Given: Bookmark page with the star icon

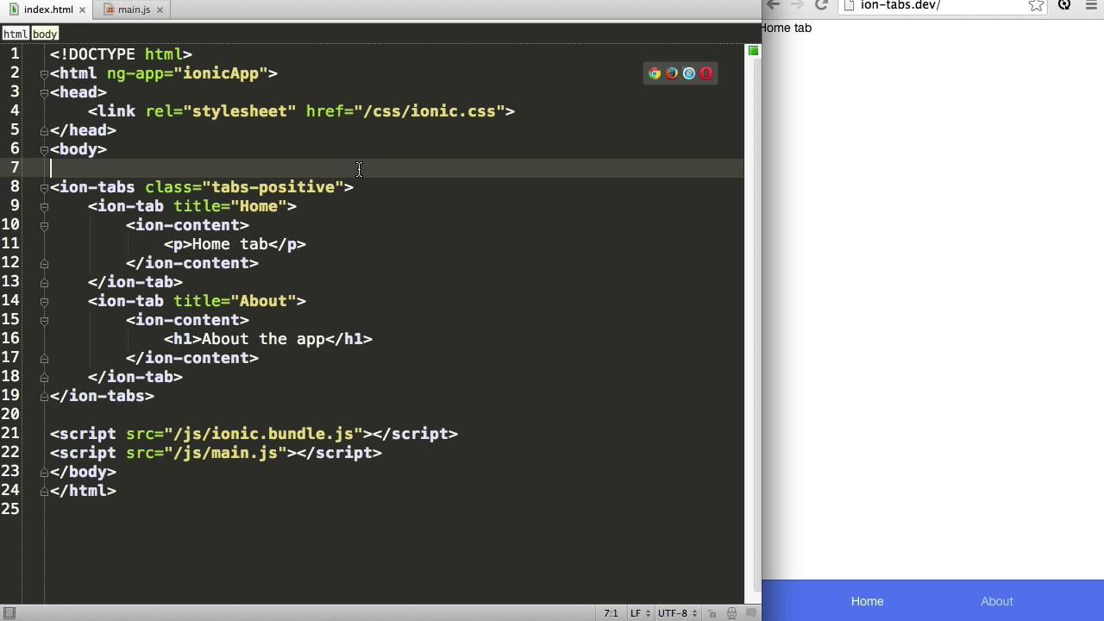Looking at the screenshot, I should pyautogui.click(x=1036, y=5).
